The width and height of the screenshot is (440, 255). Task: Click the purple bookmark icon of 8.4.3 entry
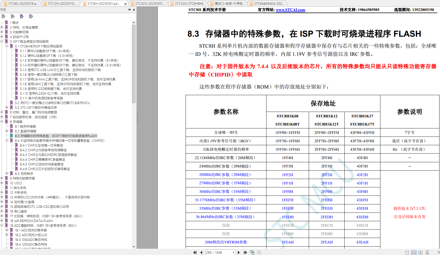(16, 155)
